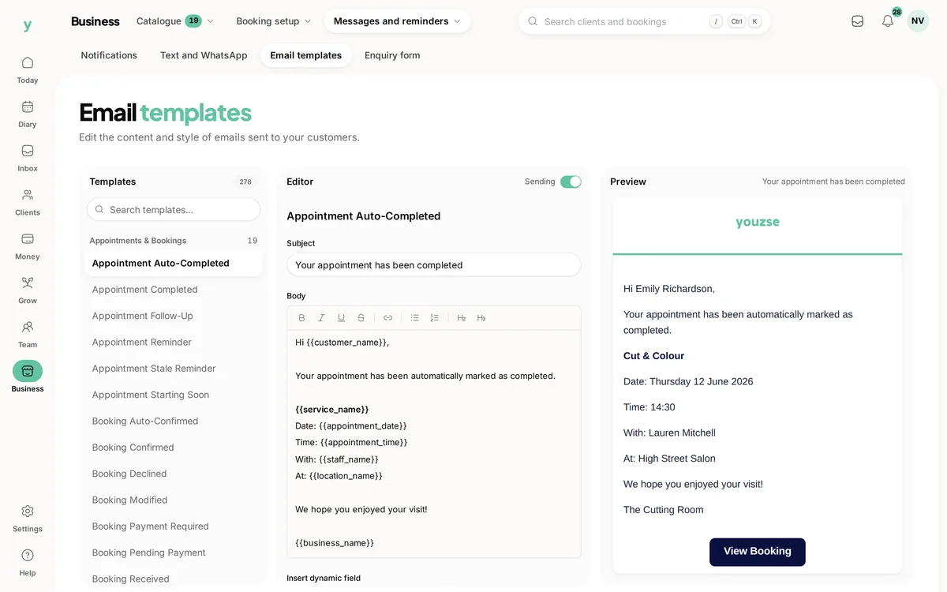Select Booking Confirmed template
Screen dimensions: 947x592
tap(174, 448)
